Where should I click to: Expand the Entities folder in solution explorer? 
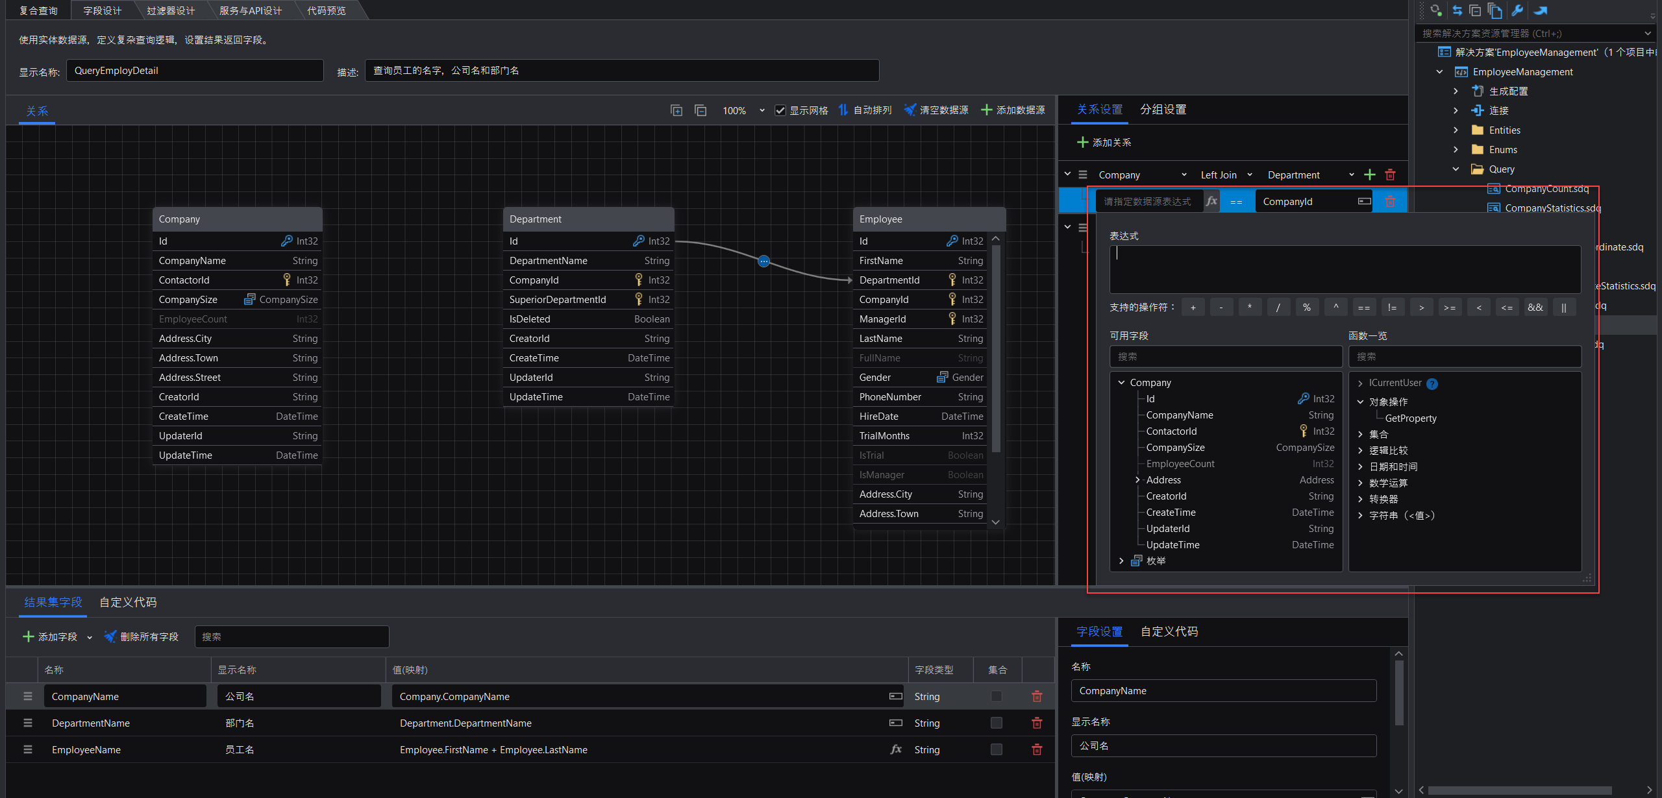(1456, 130)
